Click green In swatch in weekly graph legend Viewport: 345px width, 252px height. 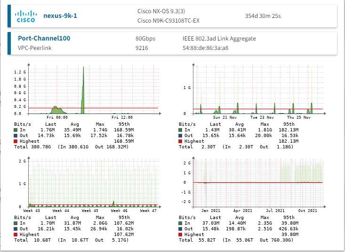(180, 130)
